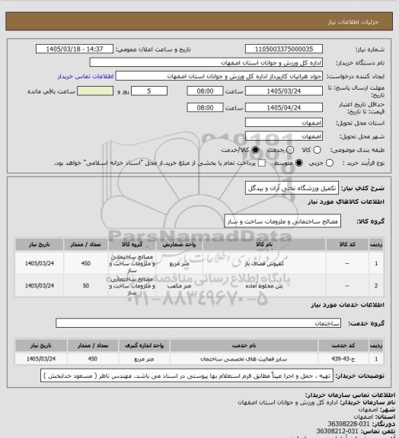Screen dimensions: 399x438
Task: Click the response deadline hour 08:00 field
Action: [205, 91]
